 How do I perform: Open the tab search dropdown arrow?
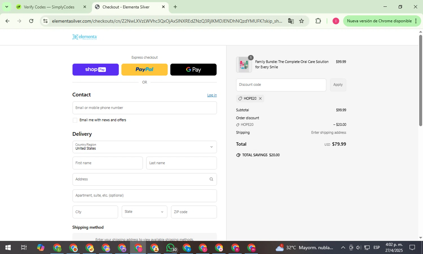coord(7,7)
